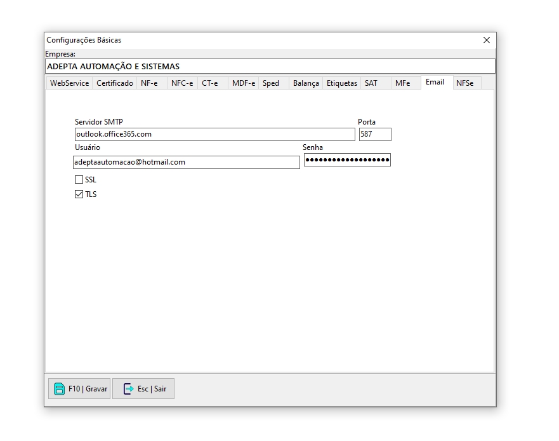Switch to the Etiquetas tab
The height and width of the screenshot is (441, 559).
pos(342,83)
